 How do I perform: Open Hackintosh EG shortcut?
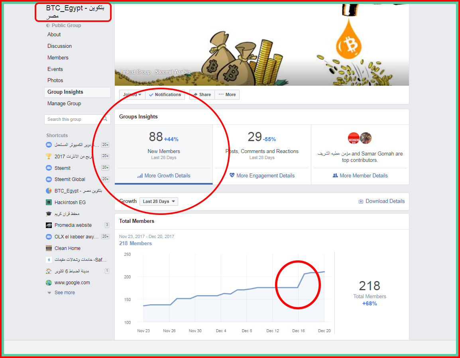click(70, 202)
